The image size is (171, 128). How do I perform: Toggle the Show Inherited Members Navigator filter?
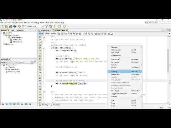click(3, 104)
